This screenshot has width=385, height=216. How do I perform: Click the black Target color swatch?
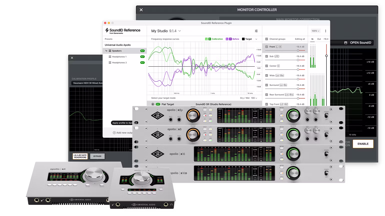point(243,39)
